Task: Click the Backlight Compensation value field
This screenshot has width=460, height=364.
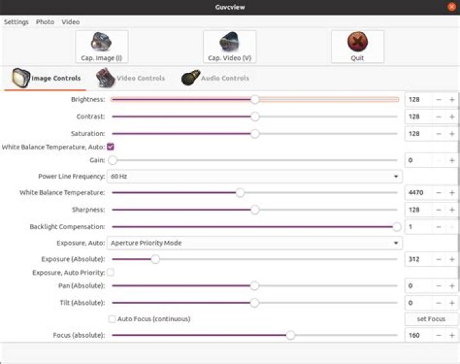Action: click(418, 227)
